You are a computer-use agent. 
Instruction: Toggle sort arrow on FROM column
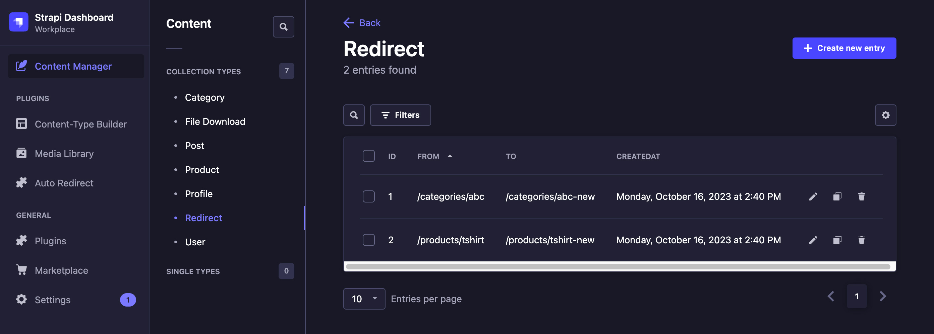click(450, 156)
